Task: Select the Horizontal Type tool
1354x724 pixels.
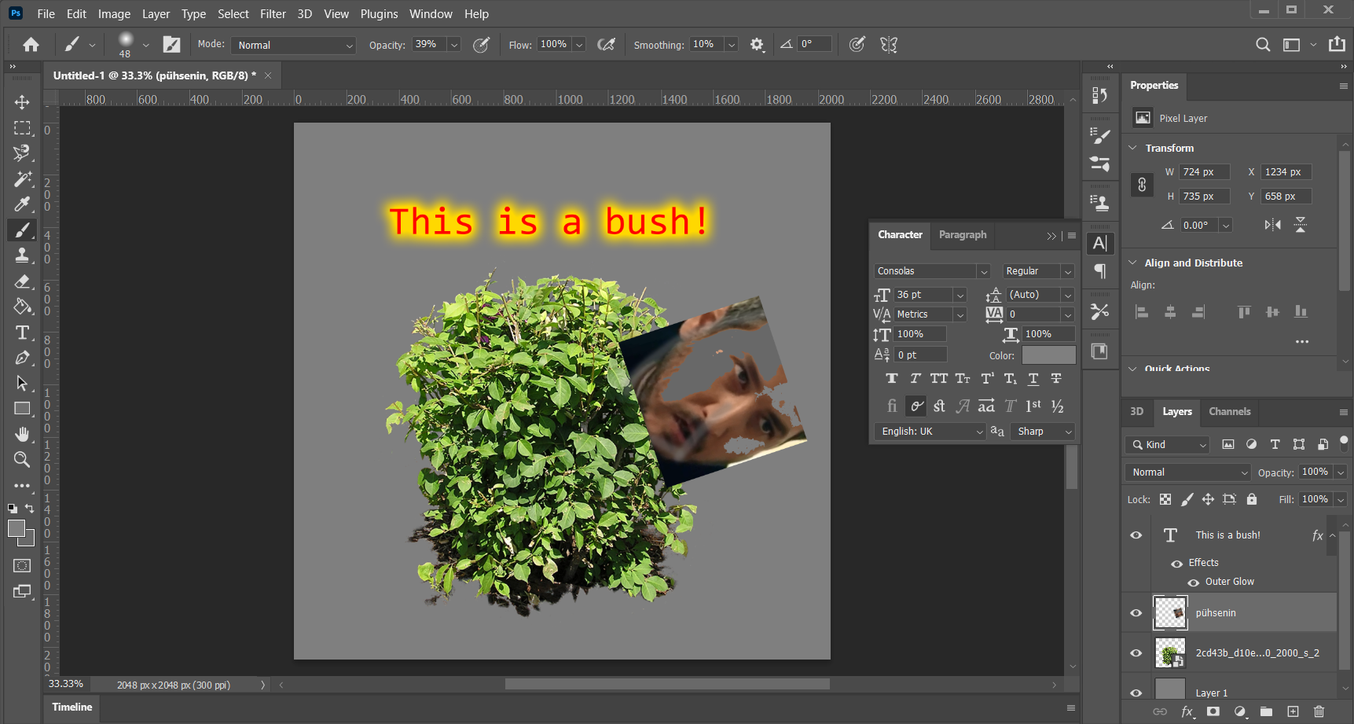Action: coord(22,333)
